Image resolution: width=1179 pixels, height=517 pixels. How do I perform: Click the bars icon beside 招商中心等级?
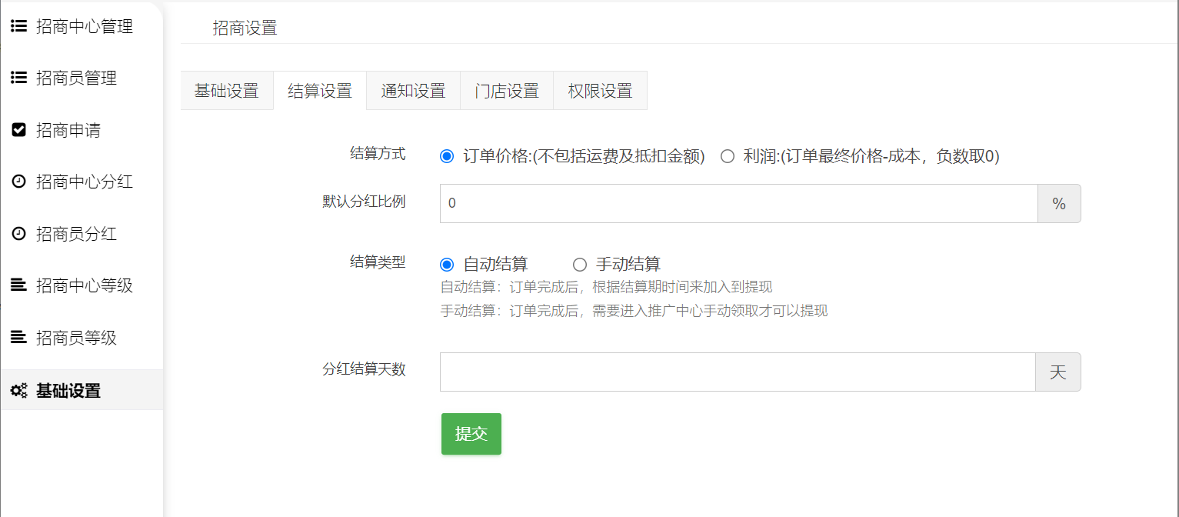(19, 285)
